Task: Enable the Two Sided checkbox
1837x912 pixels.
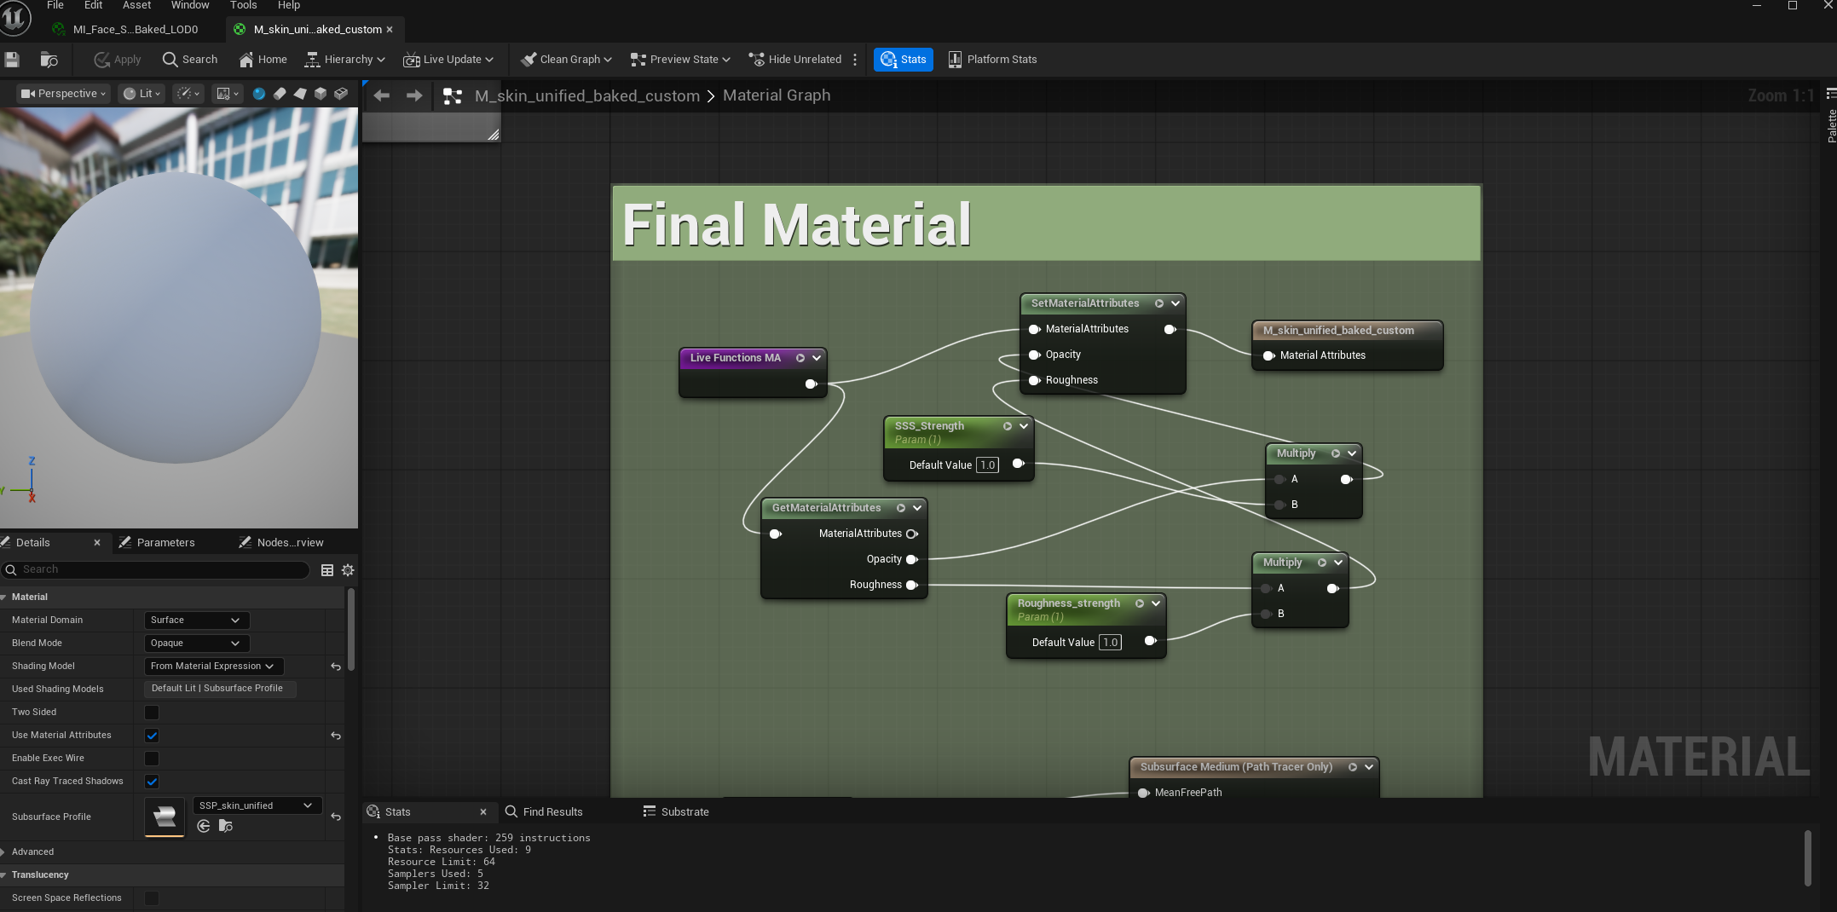Action: pyautogui.click(x=152, y=713)
